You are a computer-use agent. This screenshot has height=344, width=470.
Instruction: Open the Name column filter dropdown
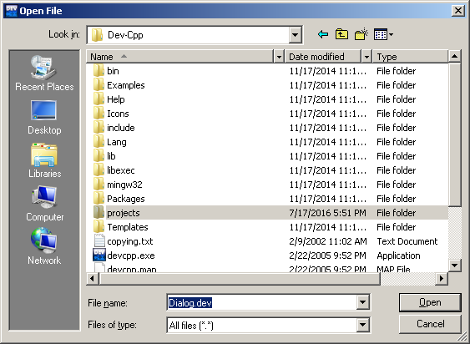click(279, 57)
